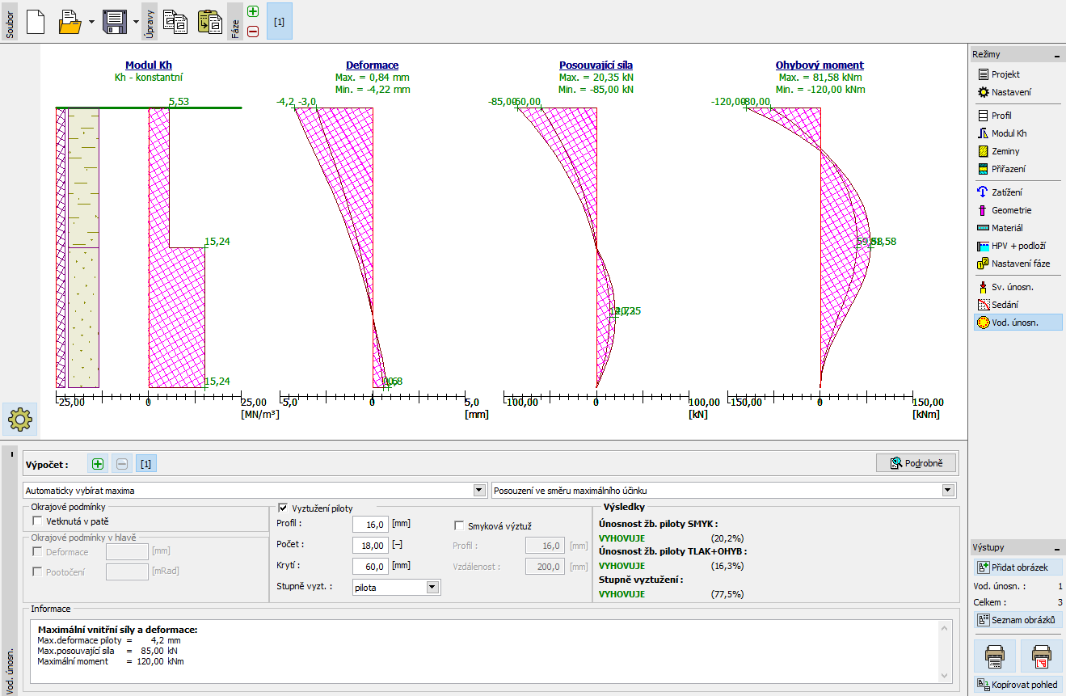Toggle Vetknutá v patě checkbox

tap(37, 522)
